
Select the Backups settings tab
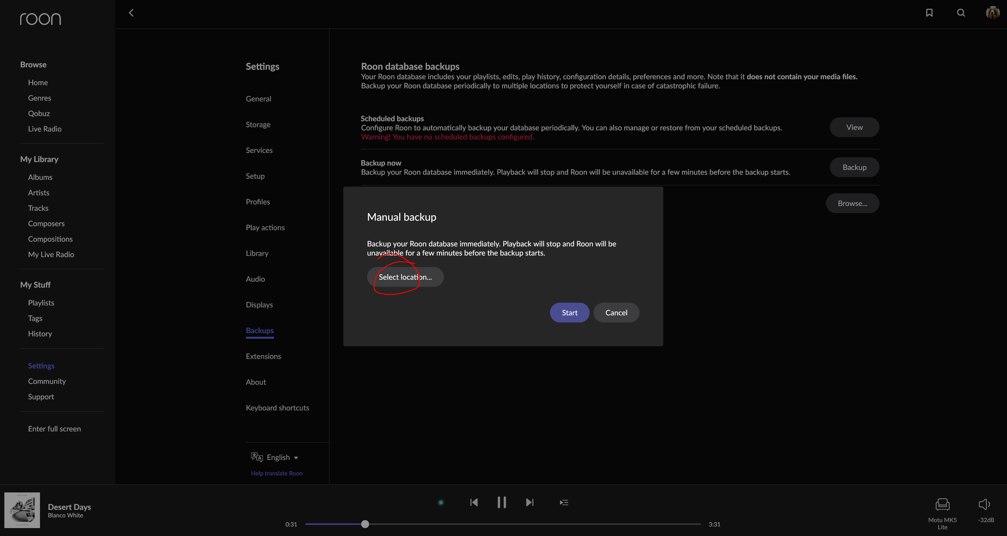[x=260, y=330]
